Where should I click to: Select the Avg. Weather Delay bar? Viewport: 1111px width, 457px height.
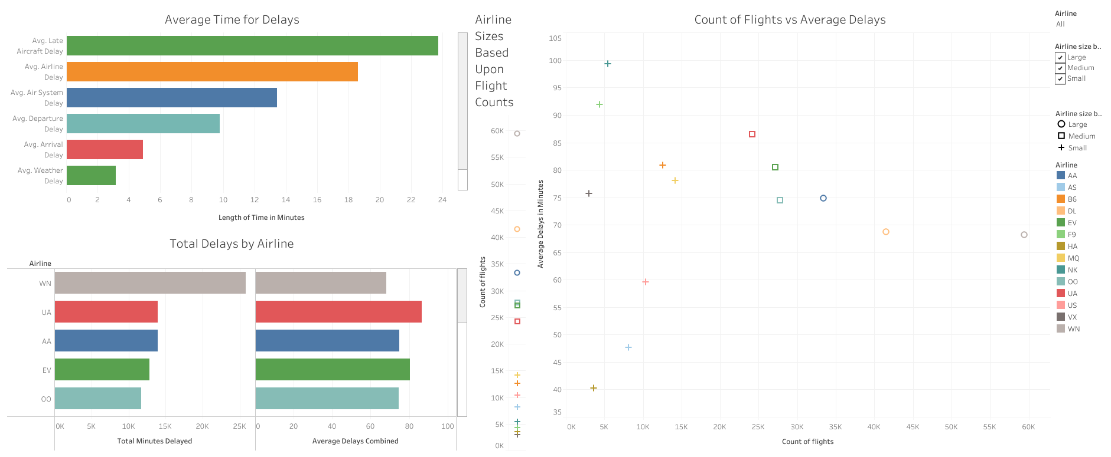pos(92,176)
